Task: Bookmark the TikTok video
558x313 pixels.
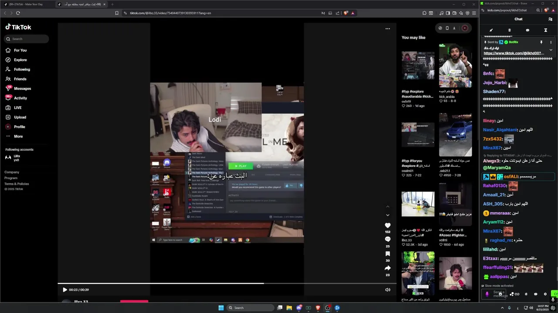Action: click(x=388, y=254)
